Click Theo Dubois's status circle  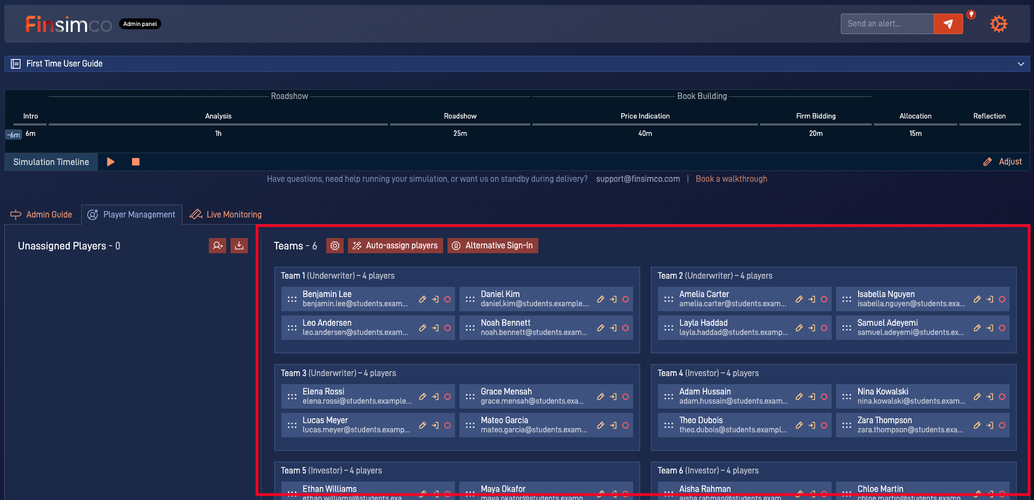pos(824,425)
